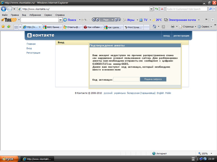Click the RSS feeds icon
Screen dimensions: 217x162
[x=163, y=27]
